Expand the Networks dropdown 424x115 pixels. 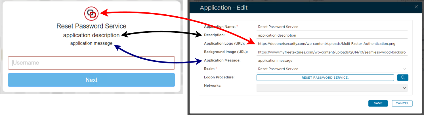(332, 88)
